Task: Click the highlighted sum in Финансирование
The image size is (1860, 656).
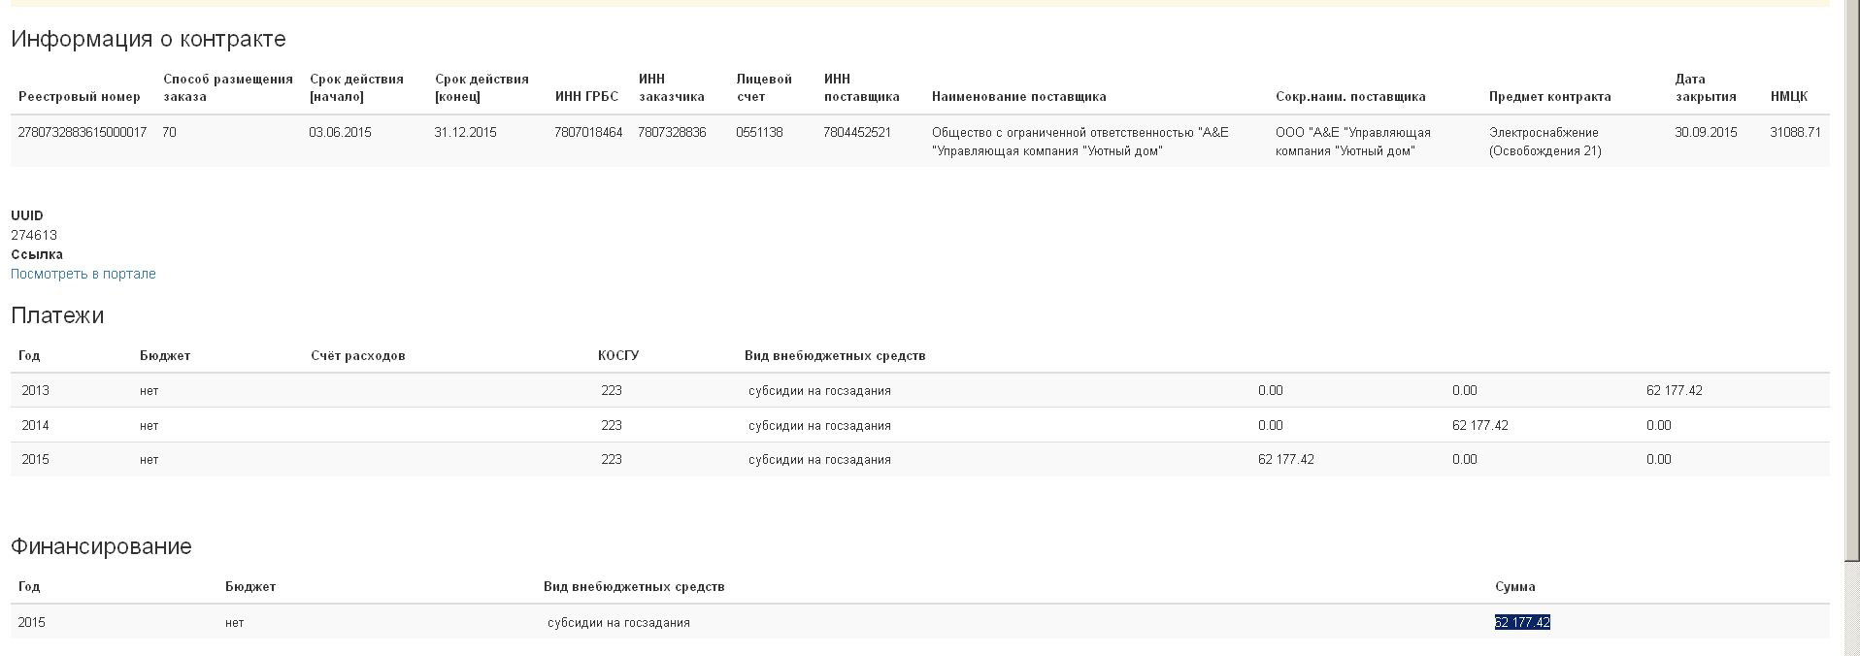Action: click(1522, 622)
